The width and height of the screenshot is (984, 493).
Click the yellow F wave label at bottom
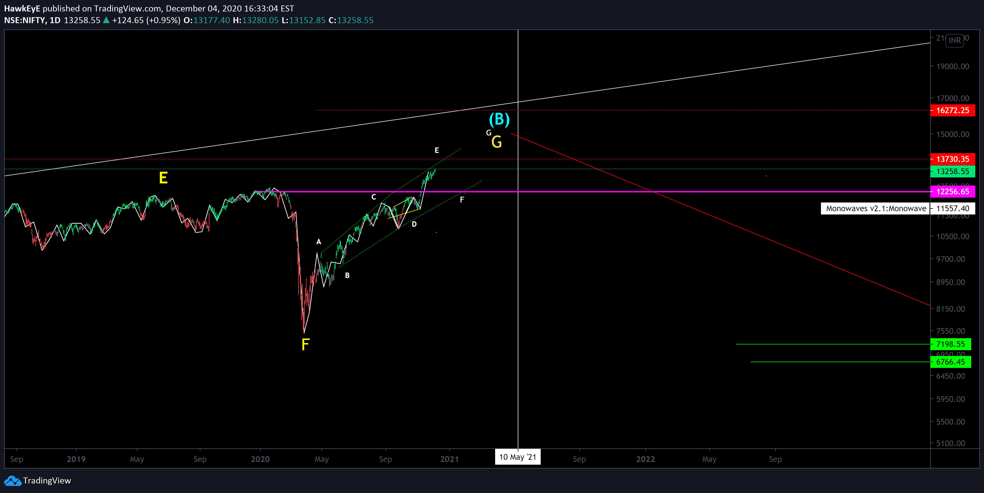coord(305,344)
